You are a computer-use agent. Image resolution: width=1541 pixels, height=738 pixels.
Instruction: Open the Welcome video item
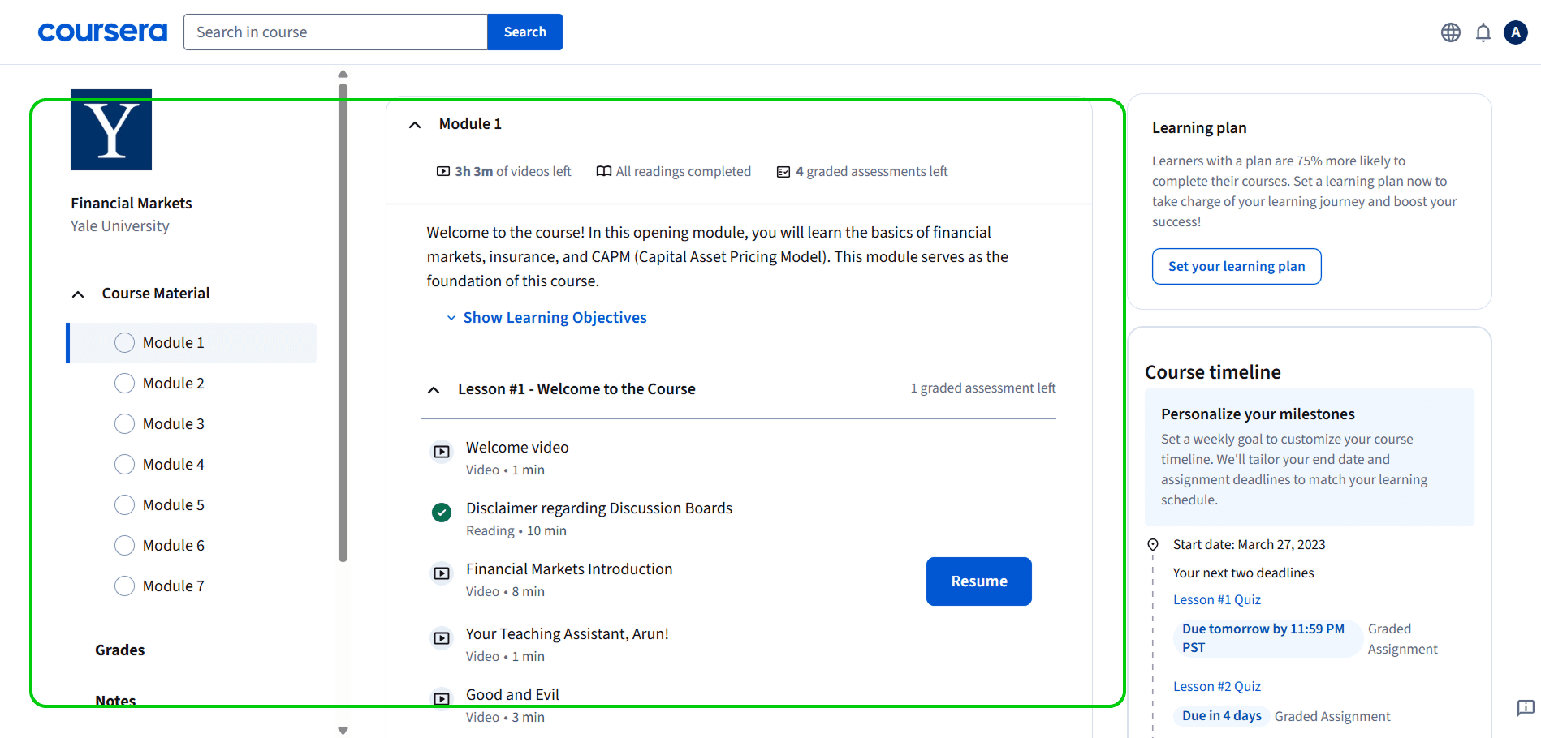click(x=517, y=448)
